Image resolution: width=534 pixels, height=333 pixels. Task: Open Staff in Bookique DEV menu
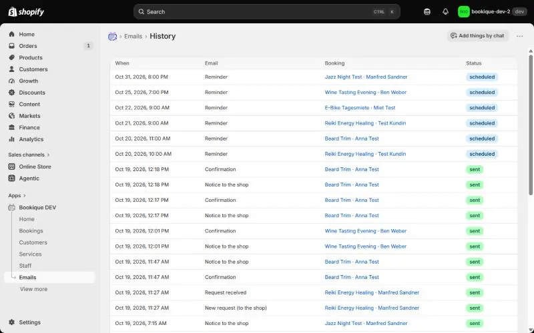pos(25,266)
